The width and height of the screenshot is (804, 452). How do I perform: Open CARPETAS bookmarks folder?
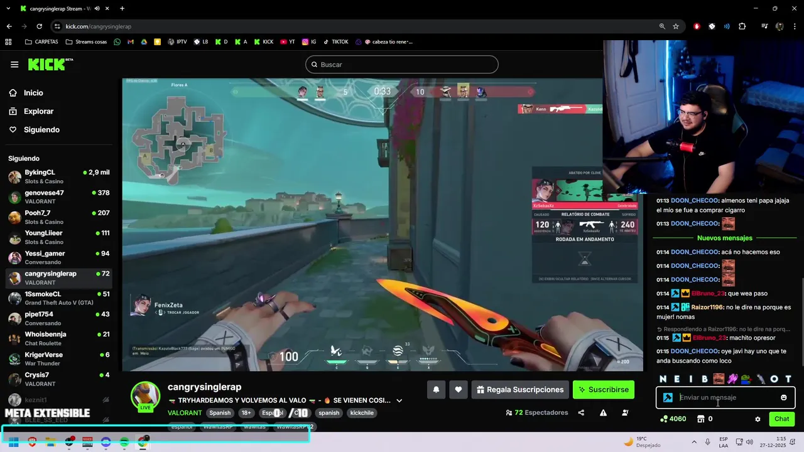coord(41,42)
